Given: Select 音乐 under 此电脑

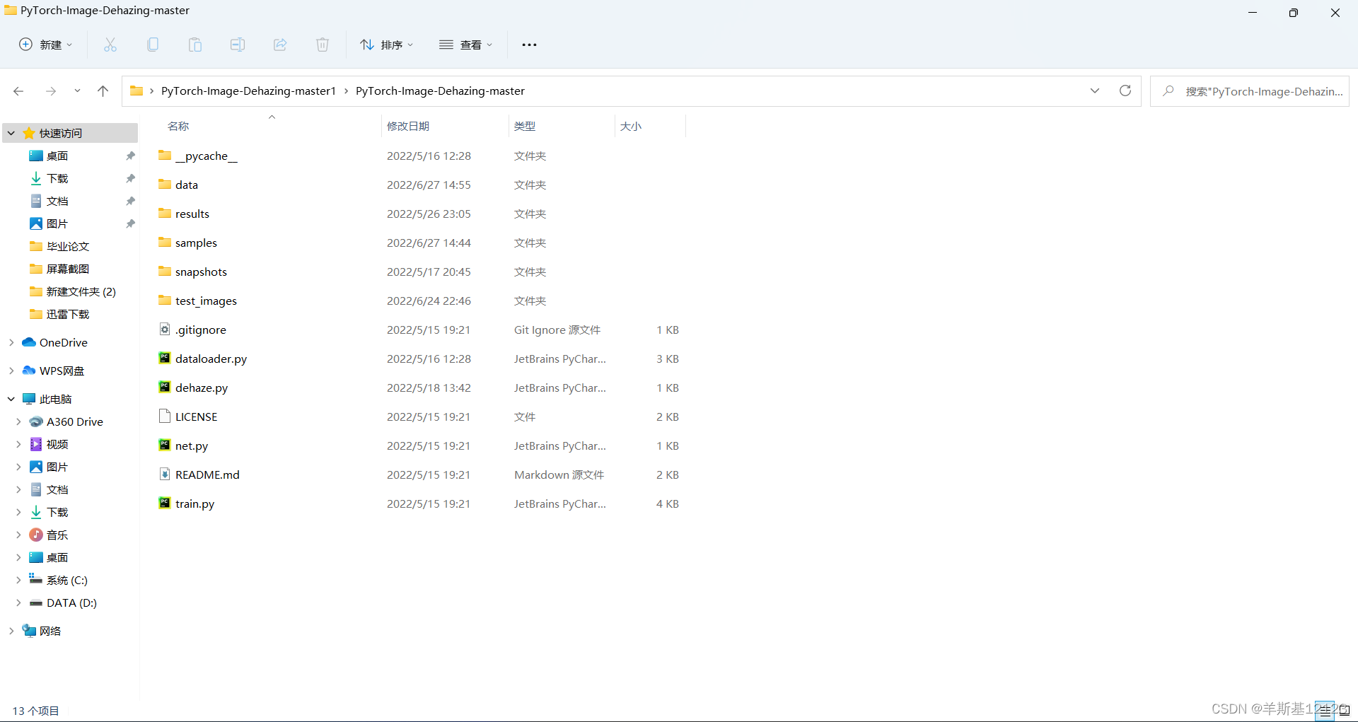Looking at the screenshot, I should pyautogui.click(x=57, y=535).
